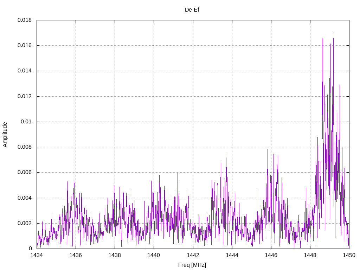Click the 0.016 y-axis tick label
The image size is (360, 270).
point(25,45)
